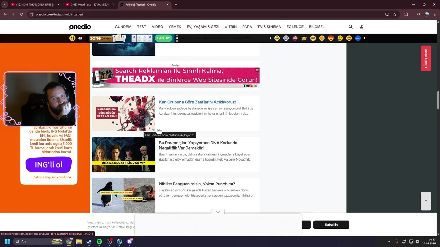Close the Musti Kusti tab

[113, 5]
